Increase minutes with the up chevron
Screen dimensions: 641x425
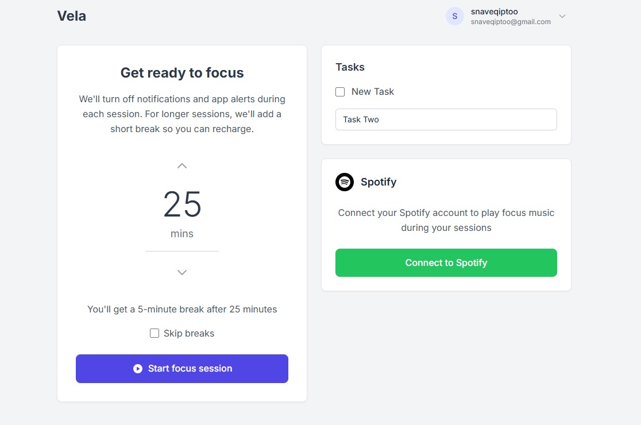click(182, 166)
